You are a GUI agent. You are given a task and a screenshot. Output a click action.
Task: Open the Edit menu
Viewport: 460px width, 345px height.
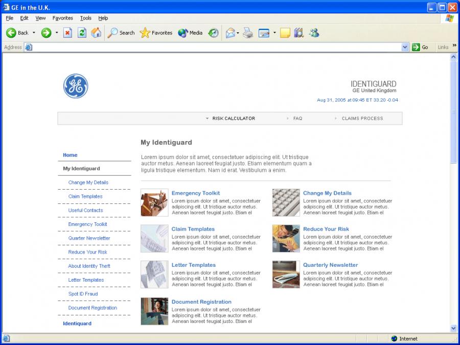(24, 18)
